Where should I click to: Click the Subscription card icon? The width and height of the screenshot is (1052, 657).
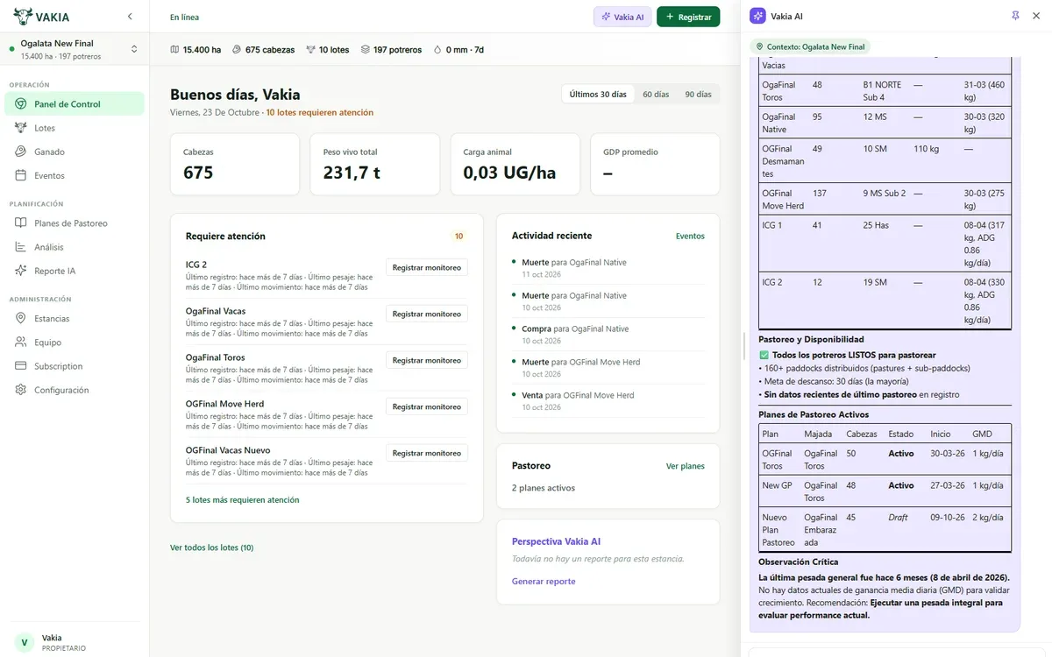[x=21, y=366]
